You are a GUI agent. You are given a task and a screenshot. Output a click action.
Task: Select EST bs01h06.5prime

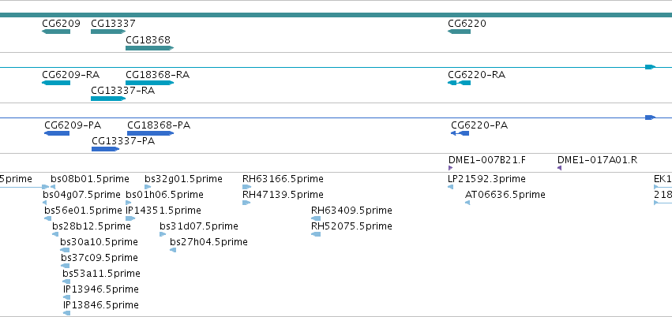tap(129, 203)
